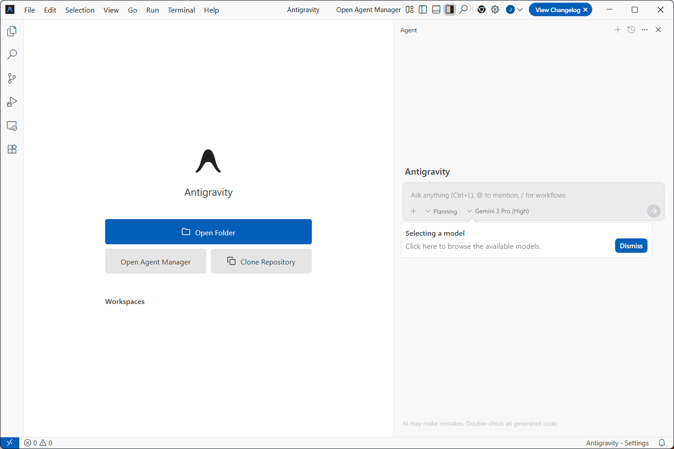
Task: Open the browser Chrome icon in title bar
Action: tap(482, 9)
